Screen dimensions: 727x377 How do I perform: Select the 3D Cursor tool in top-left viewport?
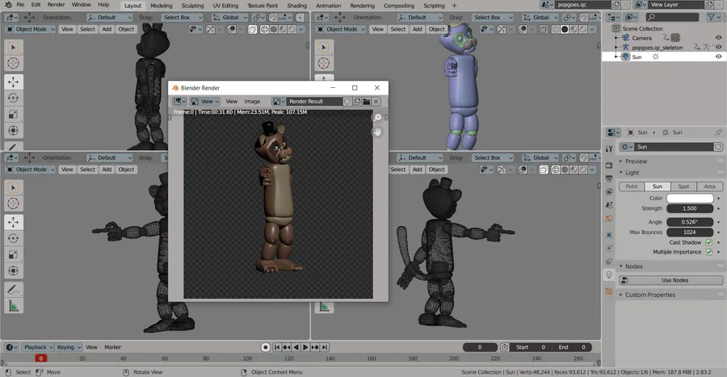pos(13,64)
